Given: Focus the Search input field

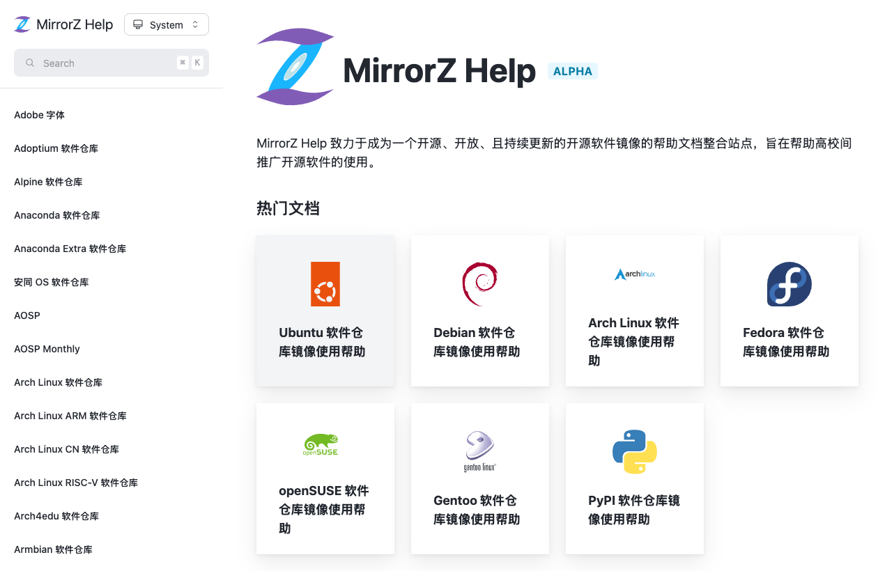Looking at the screenshot, I should pos(111,63).
